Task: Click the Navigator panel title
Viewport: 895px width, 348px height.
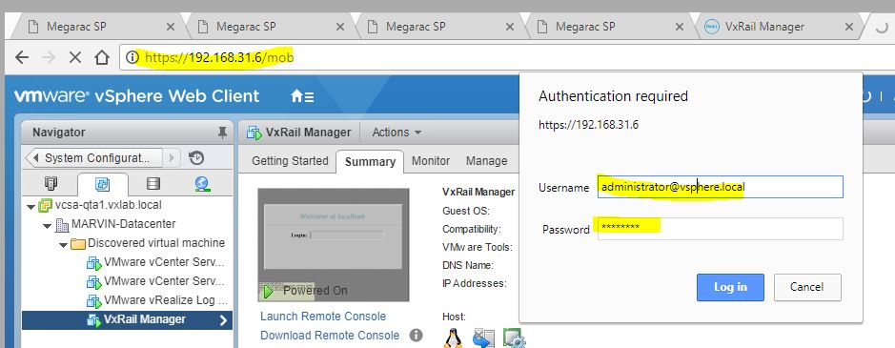Action: coord(59,133)
